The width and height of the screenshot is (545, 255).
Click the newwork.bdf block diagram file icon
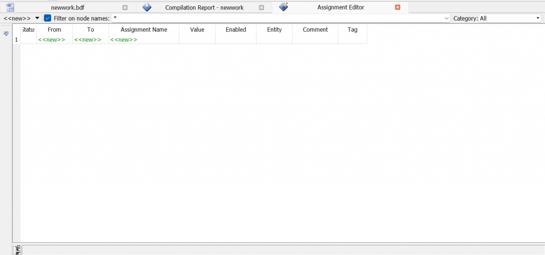tap(11, 7)
